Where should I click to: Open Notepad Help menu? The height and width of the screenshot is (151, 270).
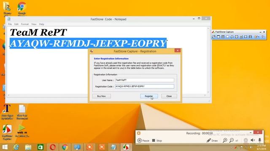click(x=41, y=24)
